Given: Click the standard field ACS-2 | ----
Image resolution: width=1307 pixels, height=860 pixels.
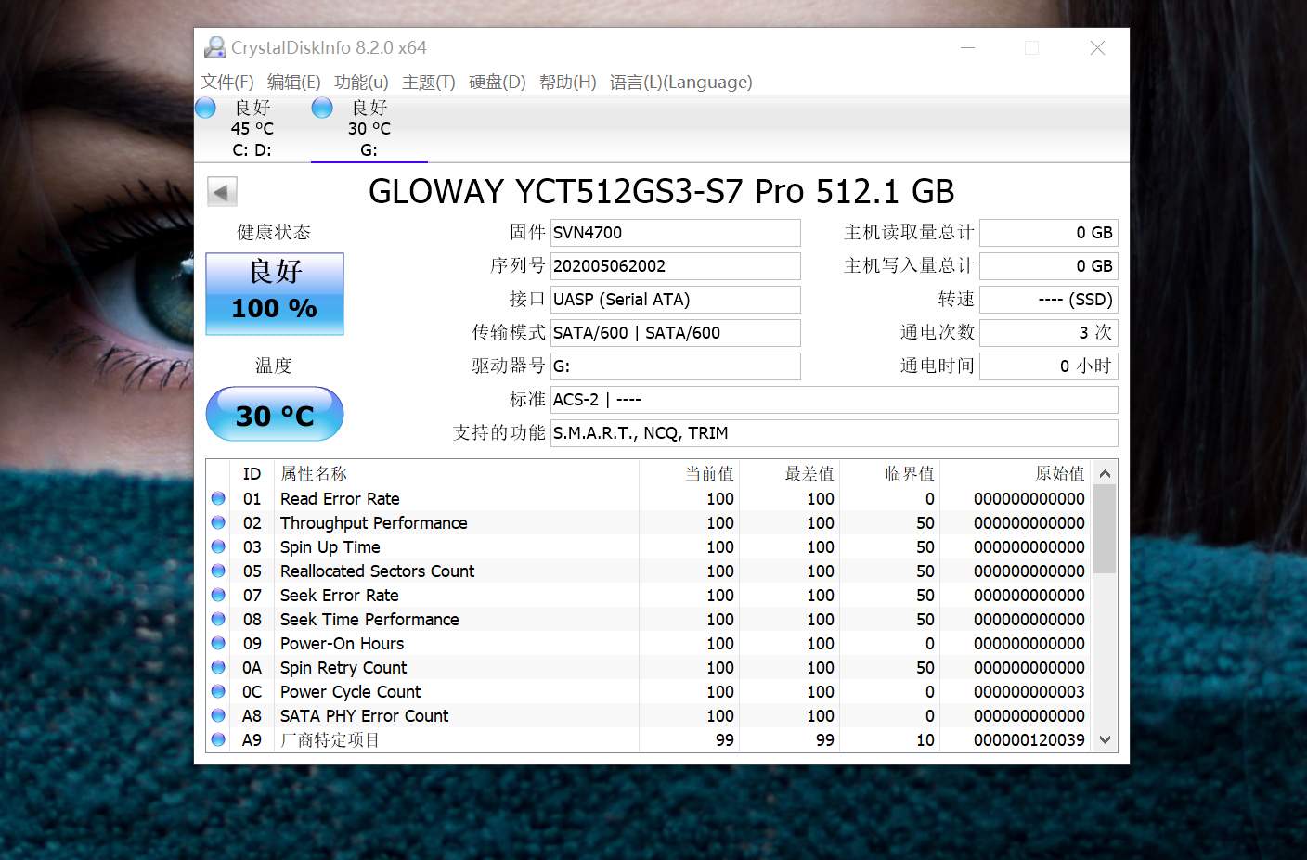Looking at the screenshot, I should (835, 400).
